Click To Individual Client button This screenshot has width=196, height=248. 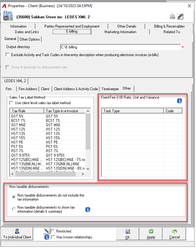pyautogui.click(x=17, y=234)
